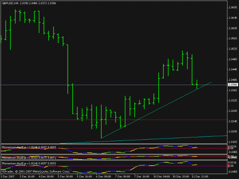
Task: Select the cyan trendline near chart bottom
Action: pyautogui.click(x=144, y=139)
